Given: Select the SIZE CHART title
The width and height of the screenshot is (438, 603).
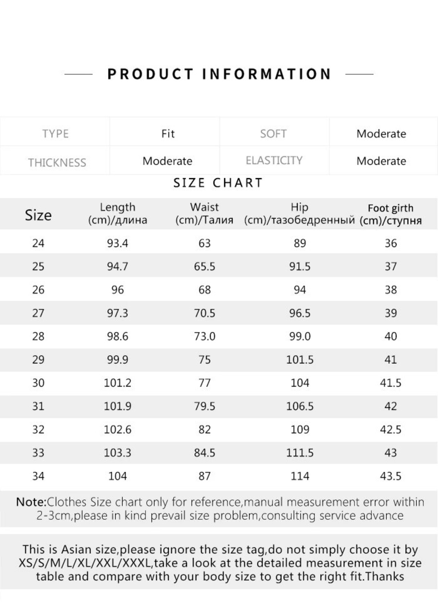Looking at the screenshot, I should tap(218, 183).
